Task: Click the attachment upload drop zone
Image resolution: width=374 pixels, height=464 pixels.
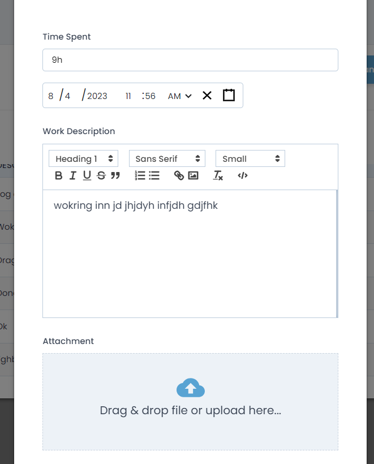Action: [x=190, y=402]
